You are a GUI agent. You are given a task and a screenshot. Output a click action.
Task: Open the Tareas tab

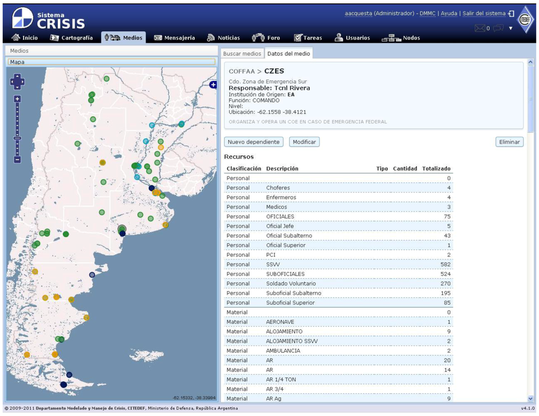(307, 38)
